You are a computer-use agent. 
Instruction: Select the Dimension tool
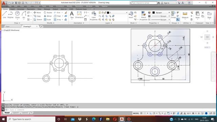coord(79,15)
